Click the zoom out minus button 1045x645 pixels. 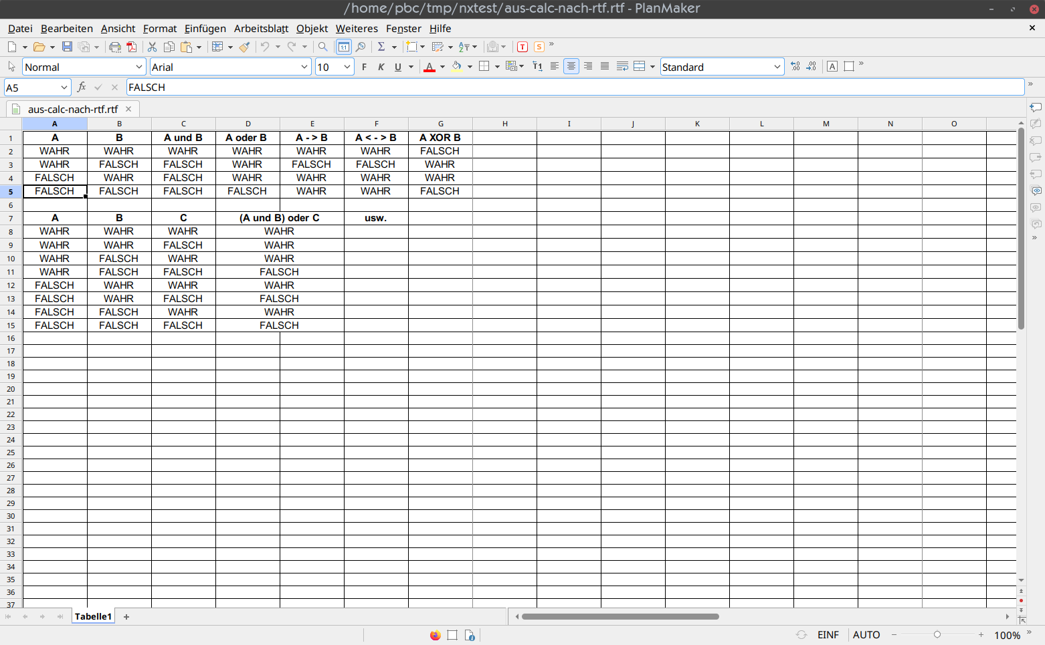[894, 635]
